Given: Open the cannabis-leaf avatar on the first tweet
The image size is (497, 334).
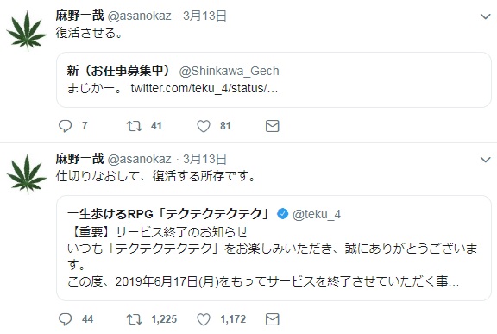Looking at the screenshot, I should pos(27,31).
